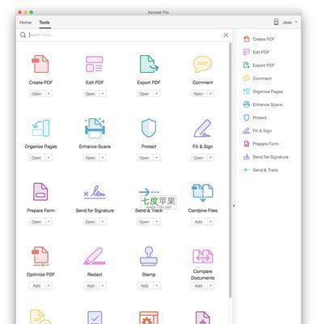
Task: Click Add button under Optimize PDF
Action: (36, 286)
